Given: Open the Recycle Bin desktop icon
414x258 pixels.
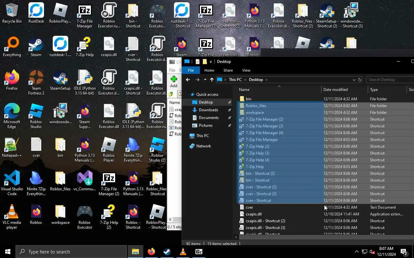Looking at the screenshot, I should 12,14.
